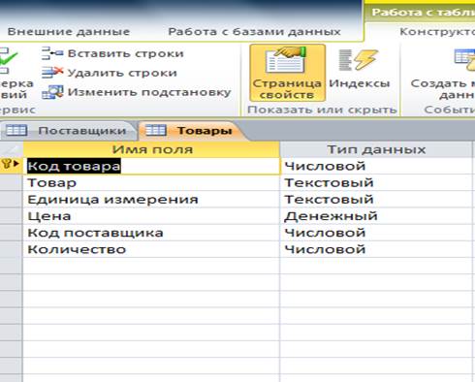Click the Modify lookup icon (Изменить подстановку)
This screenshot has width=475, height=382.
(x=52, y=92)
